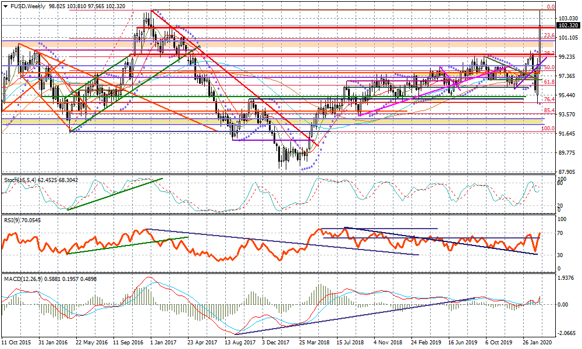
Task: Select the green trendline in the RSI panel
Action: 128,245
